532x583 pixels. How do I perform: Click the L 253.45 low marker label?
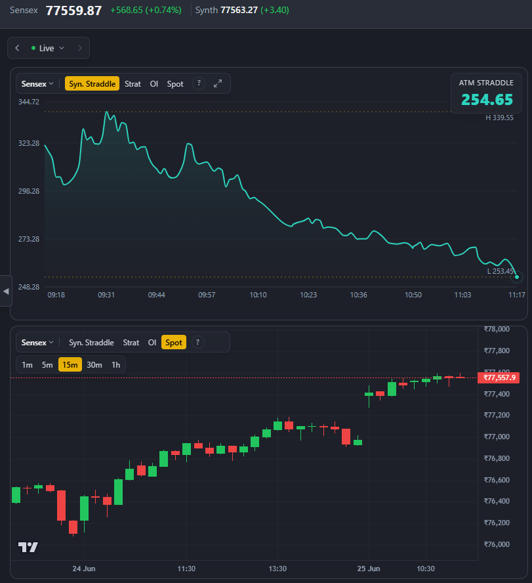[x=500, y=271]
